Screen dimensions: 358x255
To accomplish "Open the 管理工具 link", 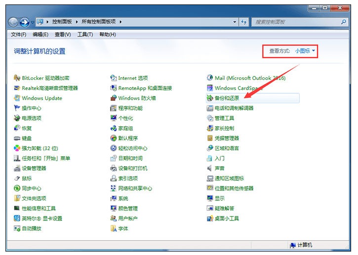I will [225, 118].
